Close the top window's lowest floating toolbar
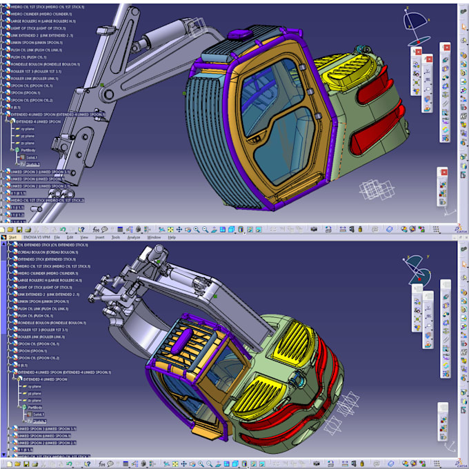This screenshot has width=469, height=469. point(444,172)
